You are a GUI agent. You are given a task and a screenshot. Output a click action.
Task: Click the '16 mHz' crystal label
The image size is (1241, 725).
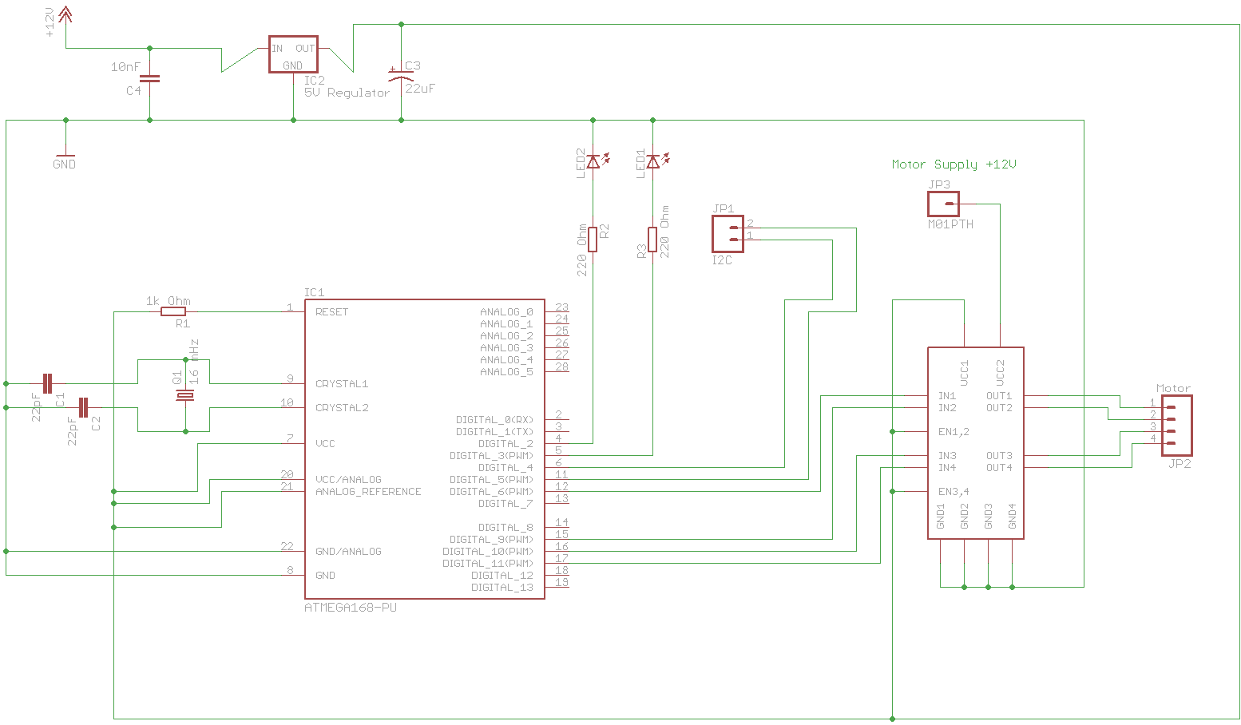(x=193, y=362)
